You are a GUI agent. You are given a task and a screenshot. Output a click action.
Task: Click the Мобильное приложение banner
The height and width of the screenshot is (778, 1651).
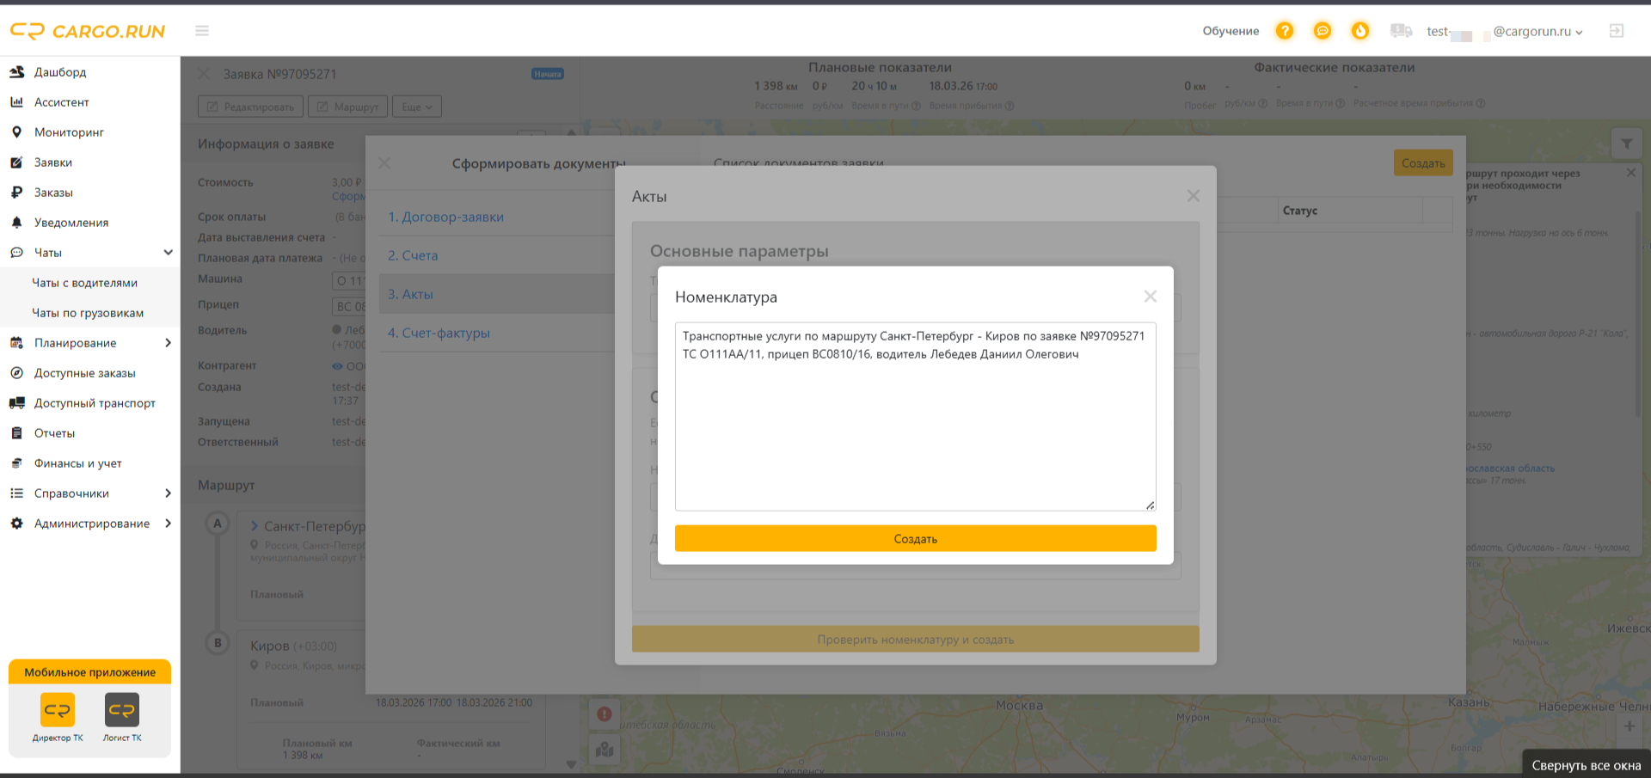[x=90, y=672]
